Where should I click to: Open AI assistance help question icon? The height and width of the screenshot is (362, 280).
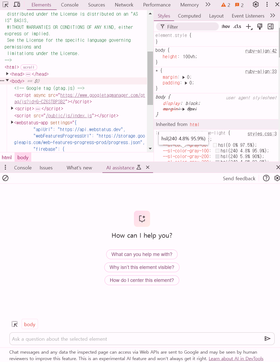(266, 178)
